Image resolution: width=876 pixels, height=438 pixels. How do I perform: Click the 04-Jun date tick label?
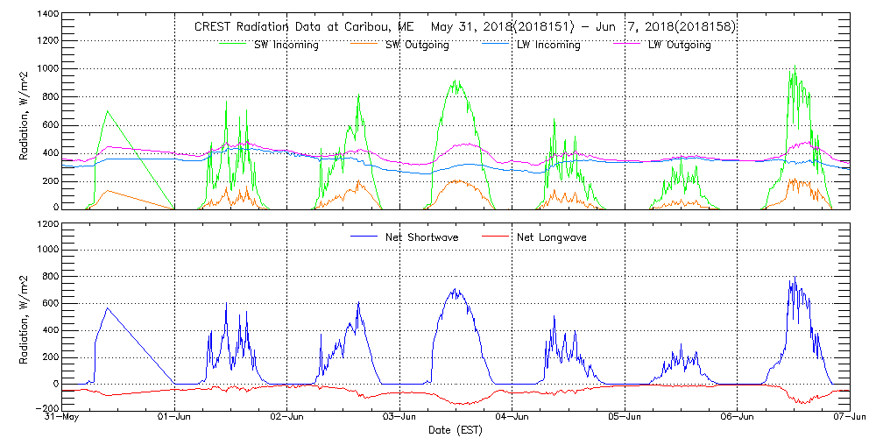(512, 418)
